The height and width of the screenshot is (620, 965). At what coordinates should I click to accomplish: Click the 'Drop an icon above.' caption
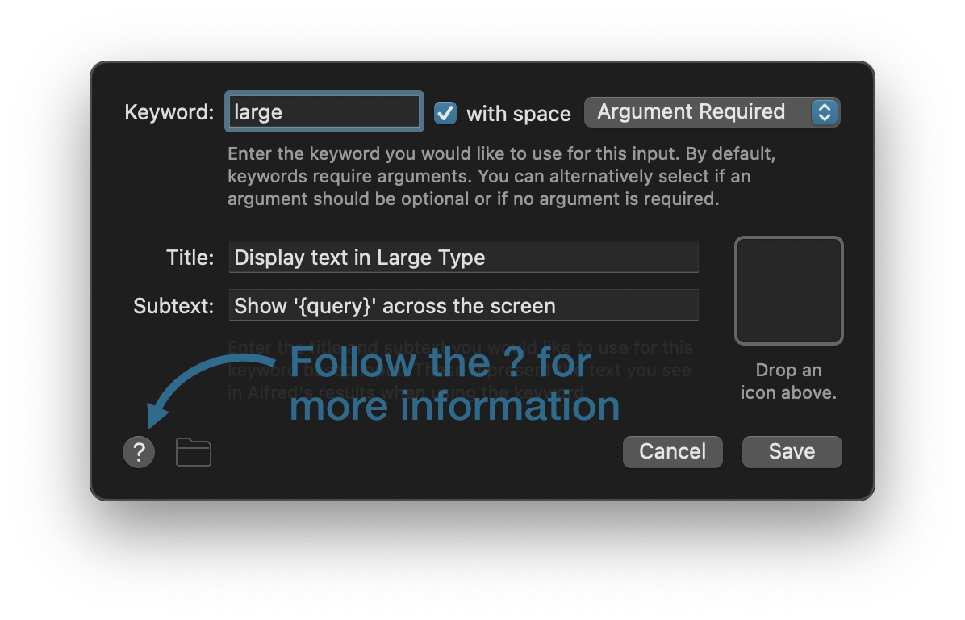788,382
